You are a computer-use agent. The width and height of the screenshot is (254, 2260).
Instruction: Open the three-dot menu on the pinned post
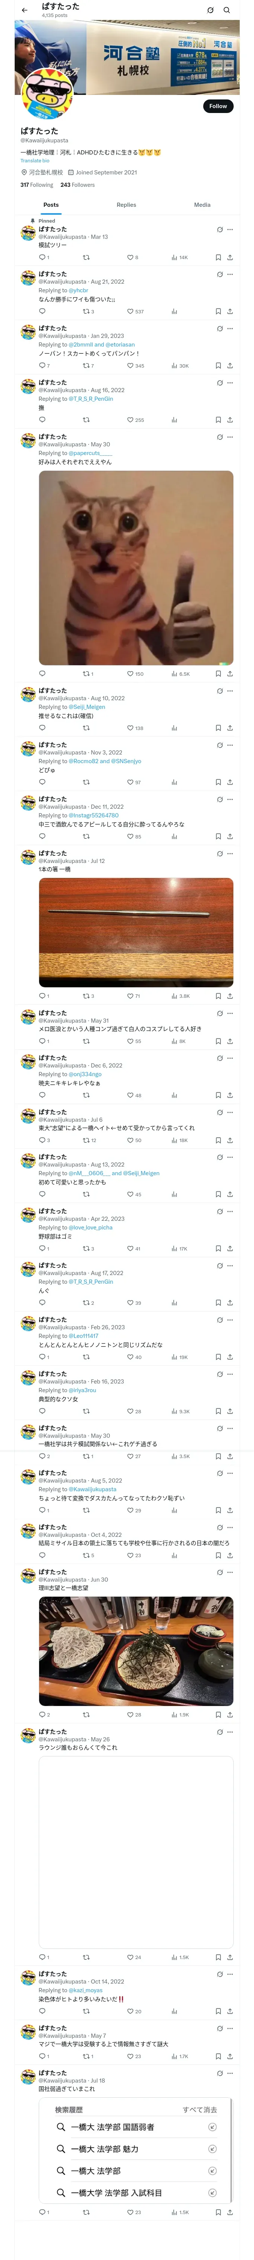pos(230,230)
